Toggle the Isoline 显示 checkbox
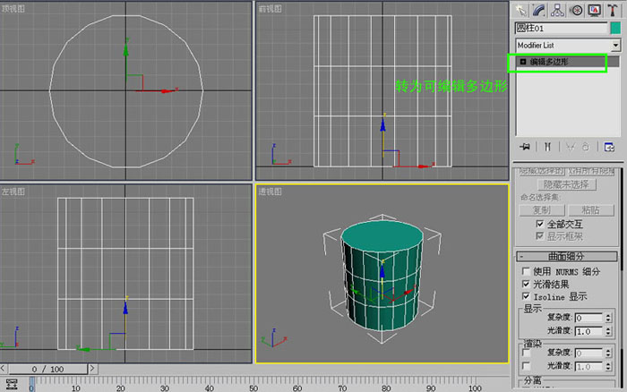The width and height of the screenshot is (627, 392). coord(526,296)
